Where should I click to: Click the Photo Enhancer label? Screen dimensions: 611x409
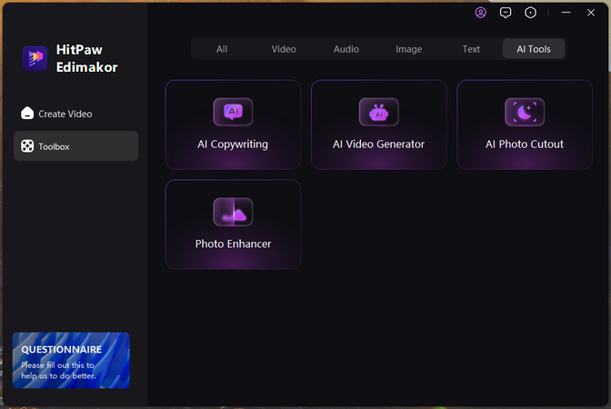tap(233, 244)
